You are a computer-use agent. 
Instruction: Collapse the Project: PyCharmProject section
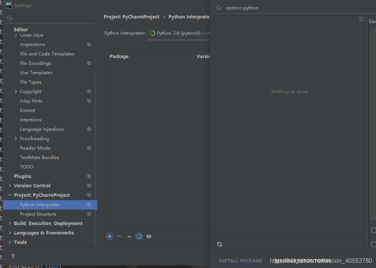pos(10,195)
